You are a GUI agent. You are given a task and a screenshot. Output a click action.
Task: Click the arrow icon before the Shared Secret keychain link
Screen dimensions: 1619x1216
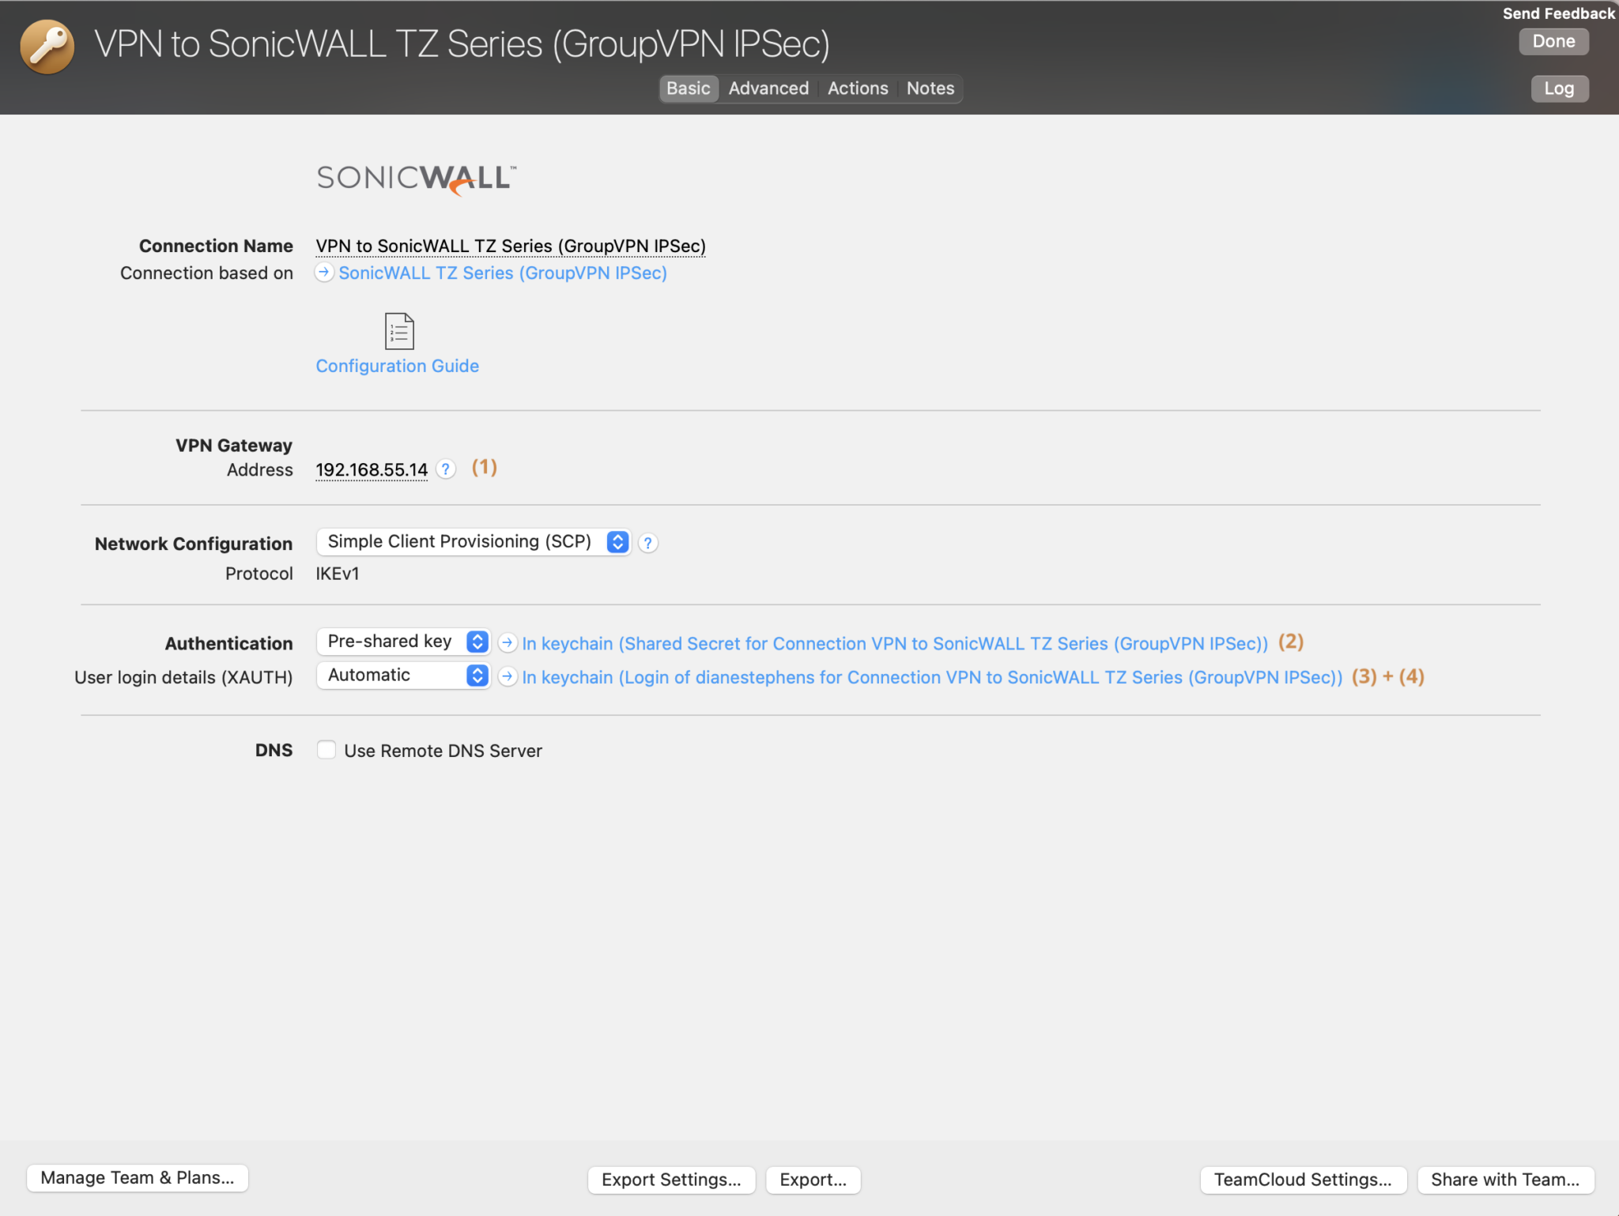[507, 642]
